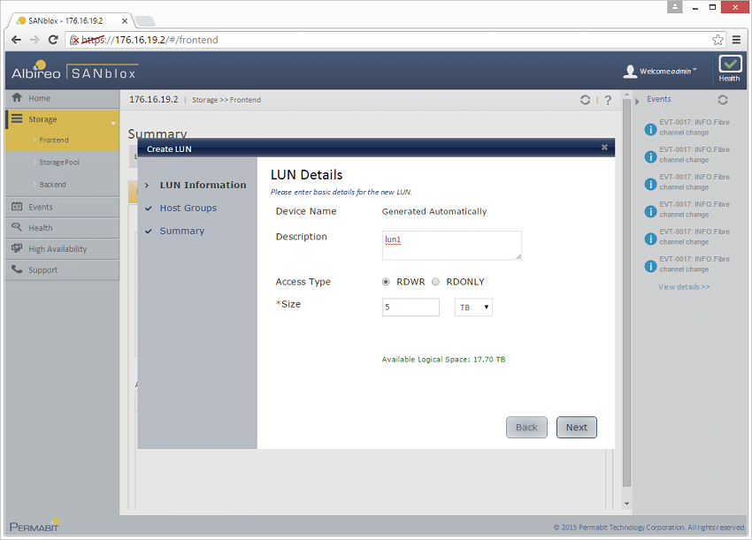
Task: Click the browser back arrow
Action: pos(16,40)
